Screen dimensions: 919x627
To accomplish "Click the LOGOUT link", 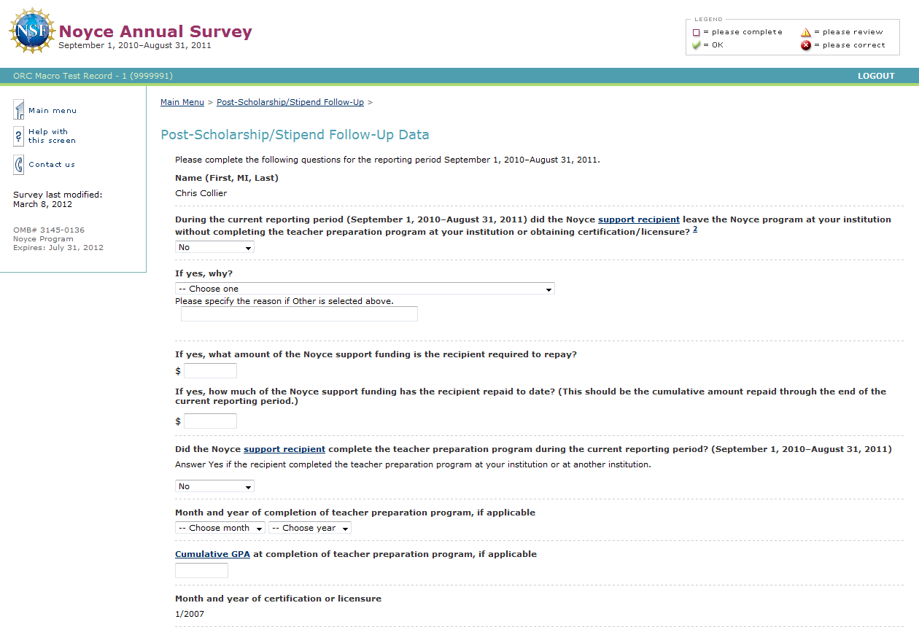I will [x=876, y=76].
